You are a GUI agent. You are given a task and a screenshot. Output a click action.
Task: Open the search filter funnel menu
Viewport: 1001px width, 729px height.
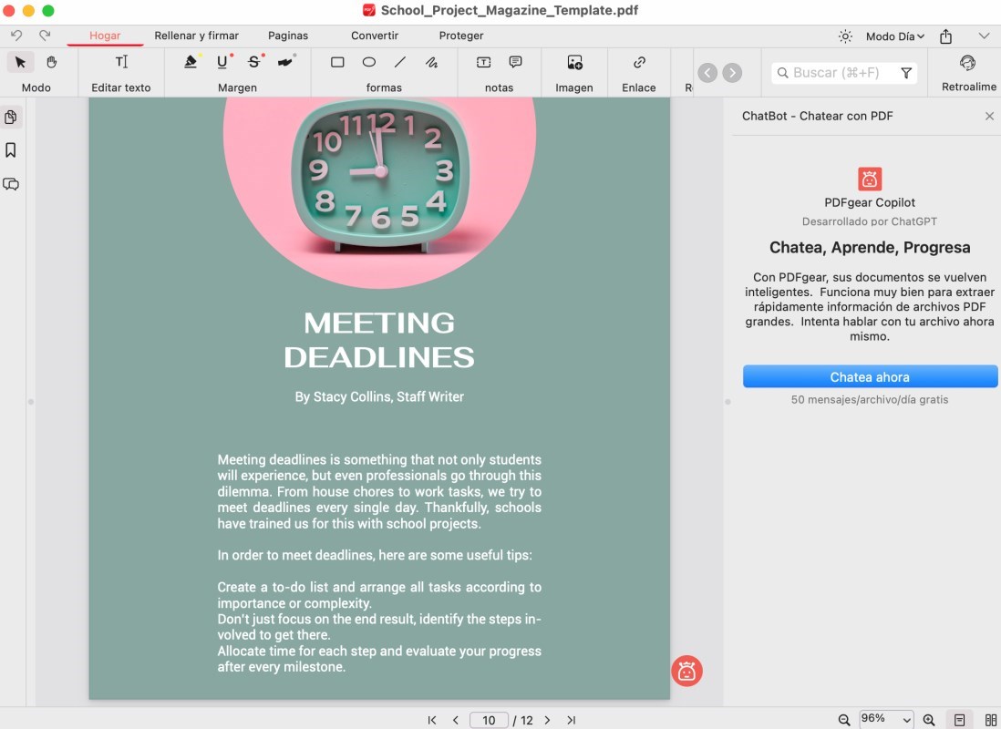[907, 72]
